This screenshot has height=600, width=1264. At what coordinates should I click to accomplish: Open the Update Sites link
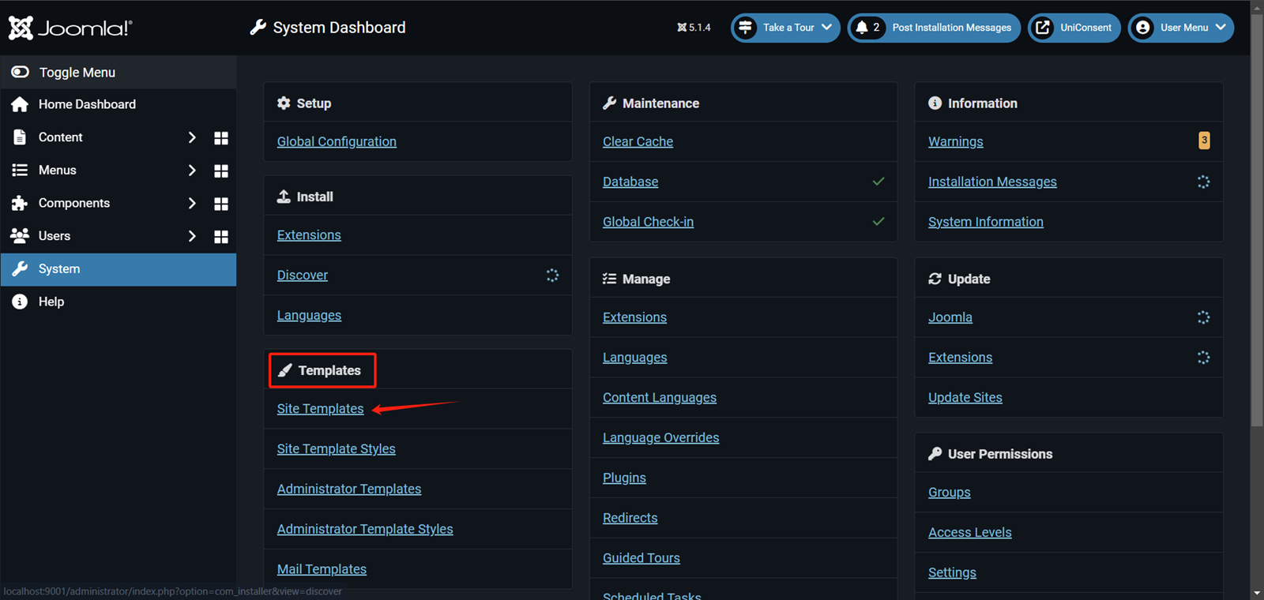pyautogui.click(x=965, y=398)
